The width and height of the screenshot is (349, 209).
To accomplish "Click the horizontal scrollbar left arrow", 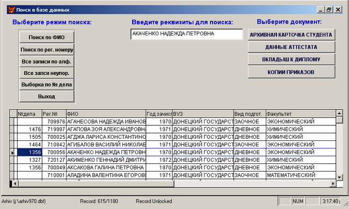I will [x=15, y=184].
